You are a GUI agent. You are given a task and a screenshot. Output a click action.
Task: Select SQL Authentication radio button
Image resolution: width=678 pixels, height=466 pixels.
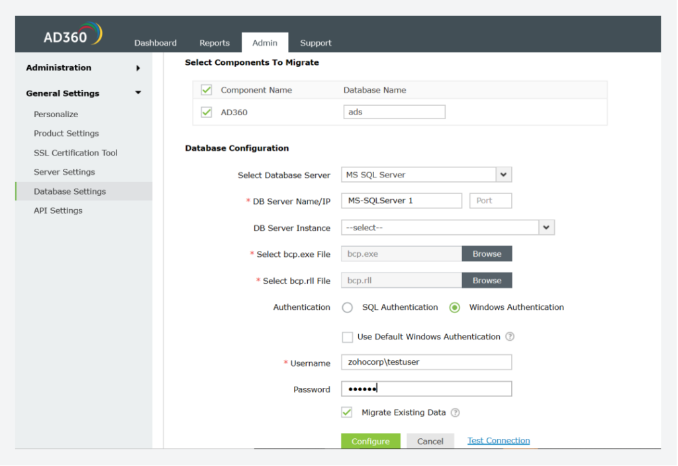pyautogui.click(x=347, y=307)
